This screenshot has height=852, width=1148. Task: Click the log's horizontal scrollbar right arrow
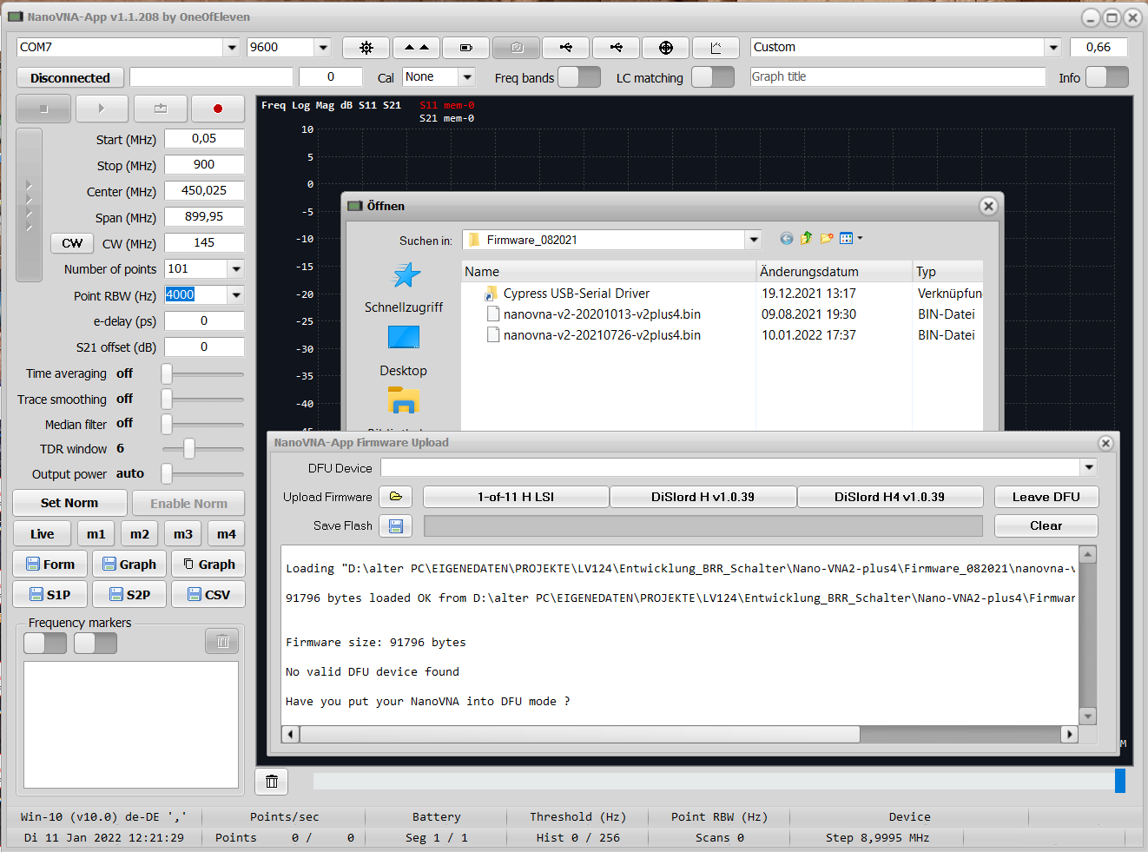click(x=1070, y=734)
